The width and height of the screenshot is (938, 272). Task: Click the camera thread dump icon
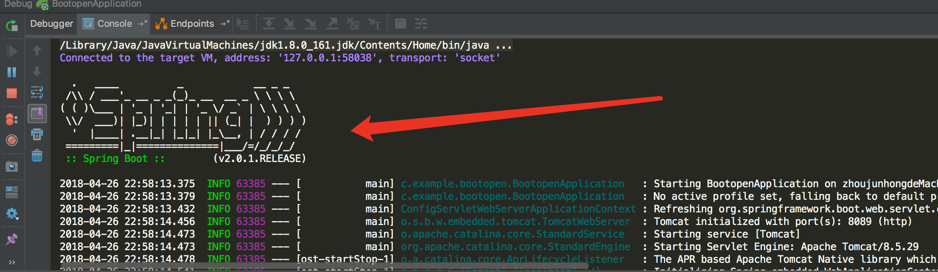[x=12, y=167]
